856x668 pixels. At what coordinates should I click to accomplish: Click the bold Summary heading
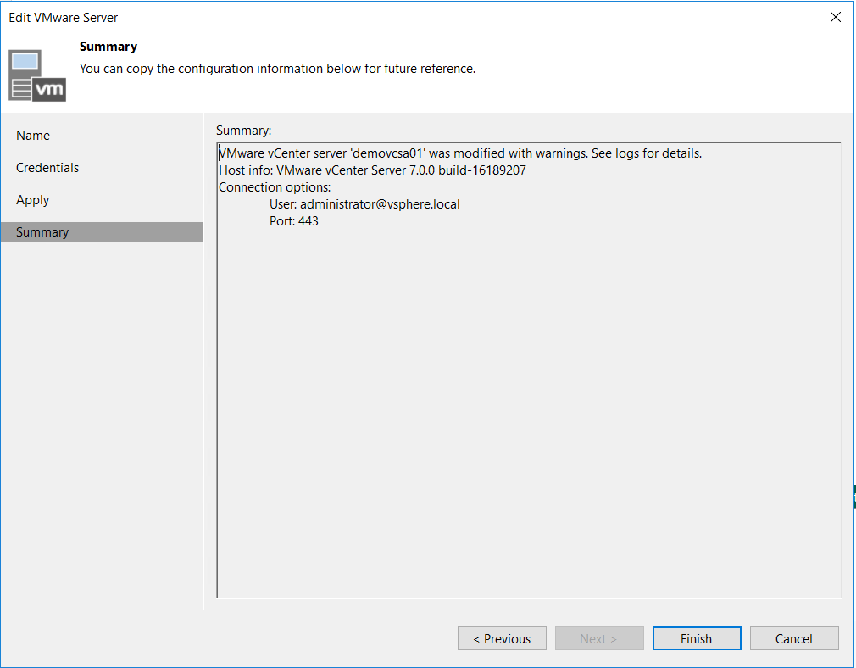pos(108,47)
